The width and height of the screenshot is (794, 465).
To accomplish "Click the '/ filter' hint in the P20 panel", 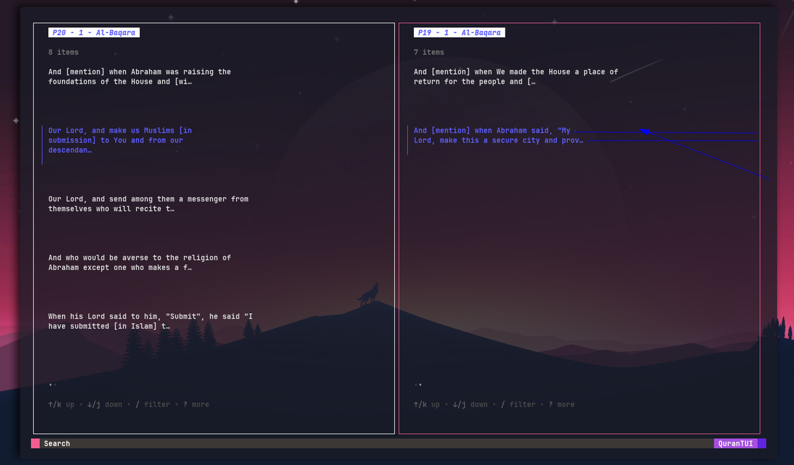I will pyautogui.click(x=153, y=404).
